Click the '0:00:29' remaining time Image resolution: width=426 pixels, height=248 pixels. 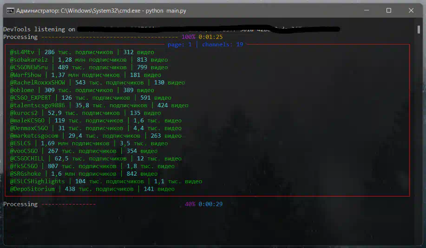(x=210, y=204)
